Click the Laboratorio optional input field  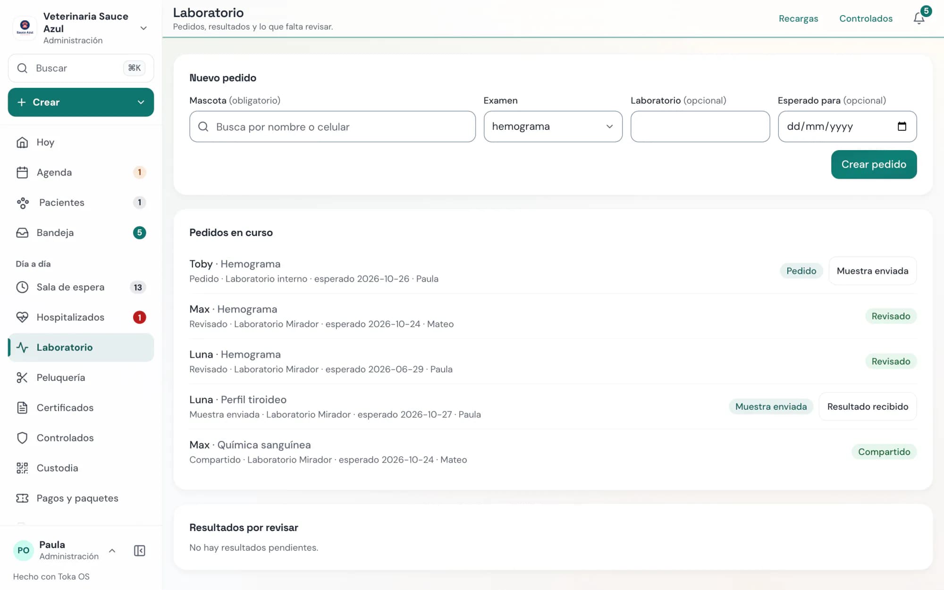tap(700, 126)
